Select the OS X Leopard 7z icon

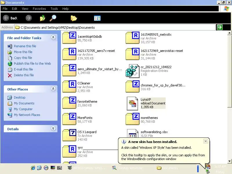click(x=69, y=135)
